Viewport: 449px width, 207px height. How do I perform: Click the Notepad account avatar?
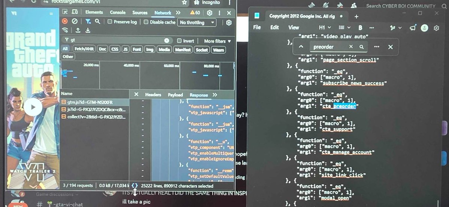tap(424, 28)
